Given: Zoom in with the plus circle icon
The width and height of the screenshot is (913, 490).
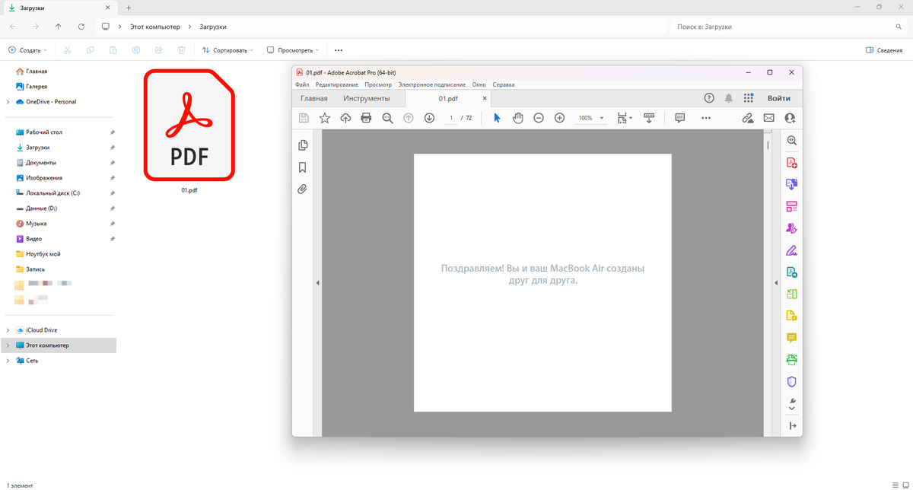Looking at the screenshot, I should click(560, 118).
